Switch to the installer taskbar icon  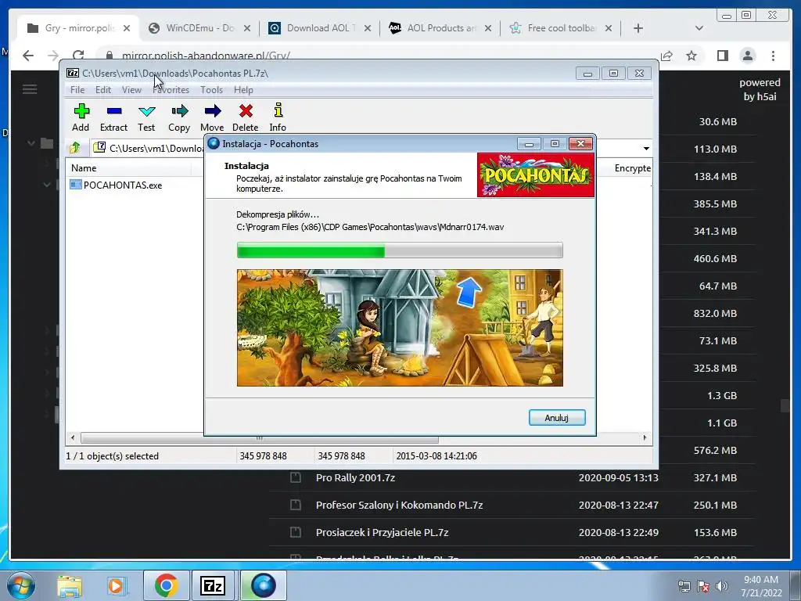pyautogui.click(x=263, y=585)
